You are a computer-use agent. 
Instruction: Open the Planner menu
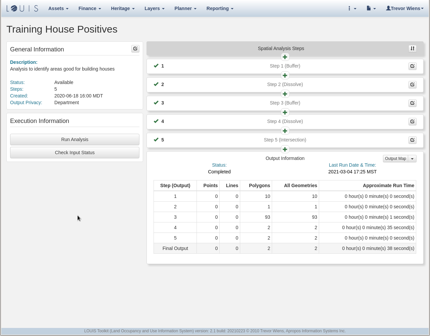(x=185, y=8)
